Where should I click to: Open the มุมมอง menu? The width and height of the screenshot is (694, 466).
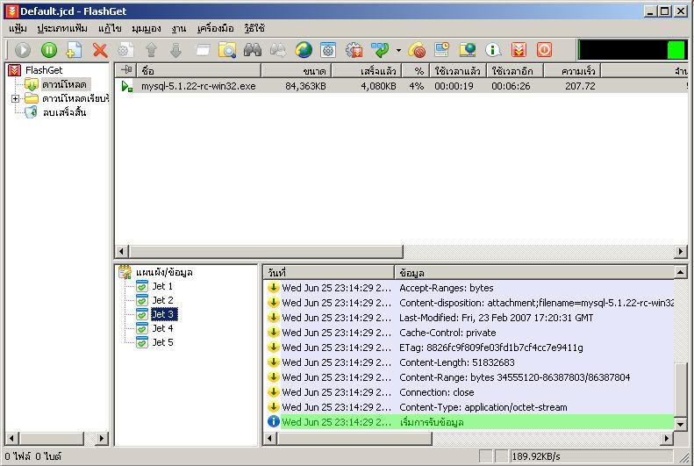(146, 29)
